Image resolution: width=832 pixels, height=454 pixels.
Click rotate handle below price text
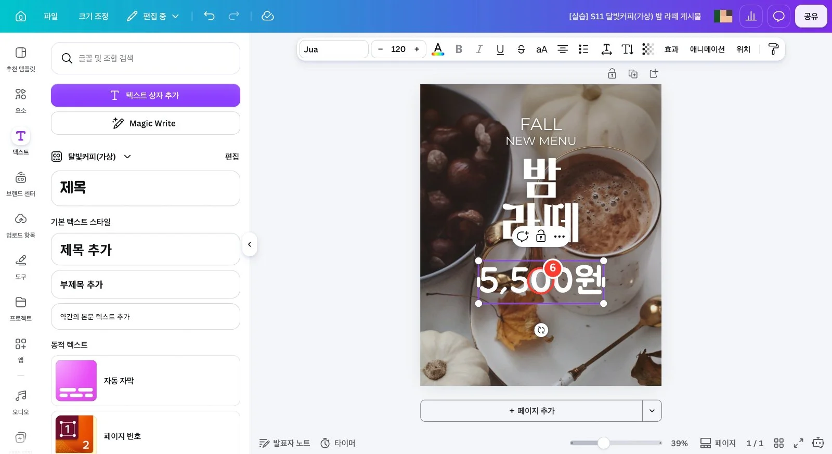(x=541, y=330)
